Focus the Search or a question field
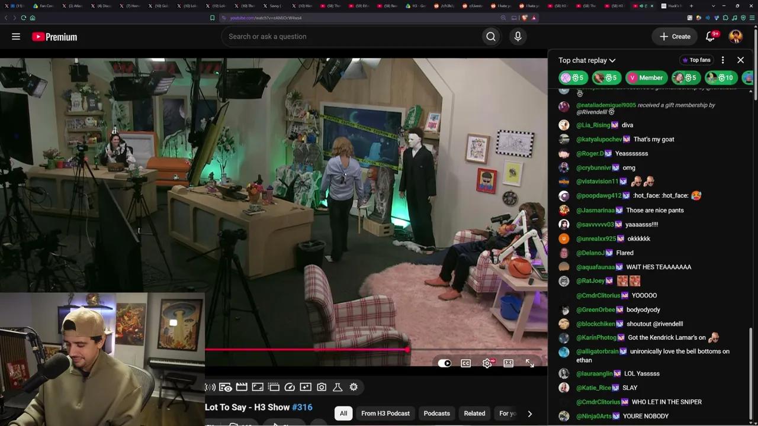Image resolution: width=758 pixels, height=426 pixels. (352, 37)
